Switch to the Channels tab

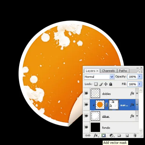point(108,71)
